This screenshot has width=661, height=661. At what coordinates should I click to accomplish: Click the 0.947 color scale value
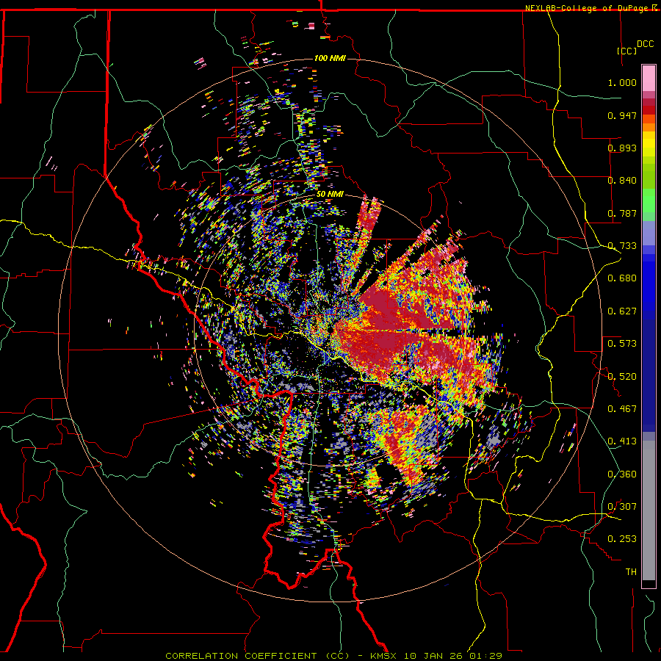622,115
